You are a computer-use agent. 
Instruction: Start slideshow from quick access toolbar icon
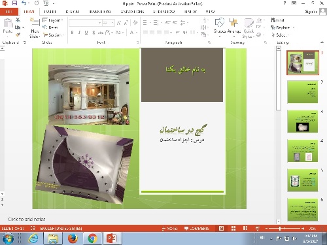pos(46,3)
